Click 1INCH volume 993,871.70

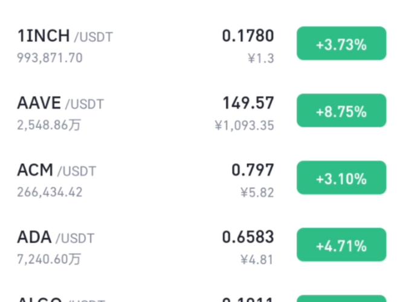[50, 58]
